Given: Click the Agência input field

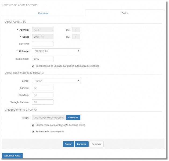Looking at the screenshot, I should point(42,30).
